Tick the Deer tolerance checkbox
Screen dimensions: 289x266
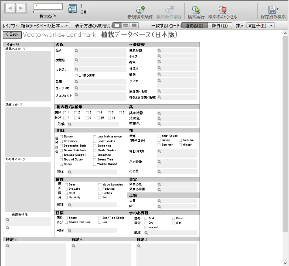point(66,185)
